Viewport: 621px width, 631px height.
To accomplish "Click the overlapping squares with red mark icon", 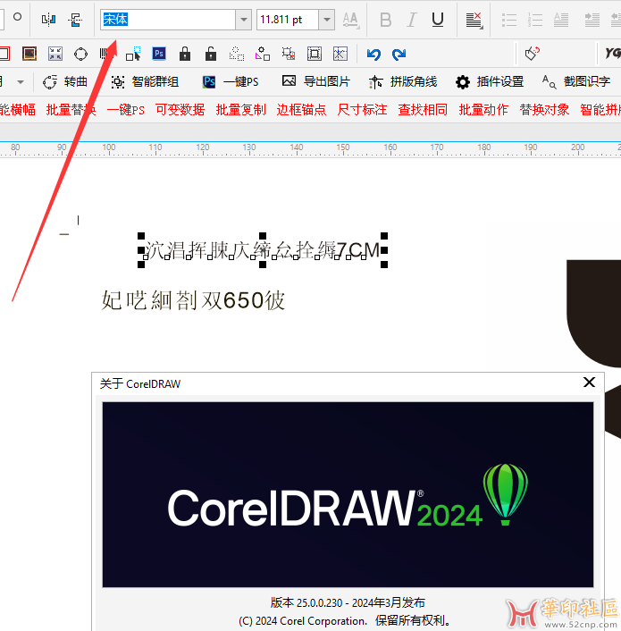I will click(x=289, y=54).
